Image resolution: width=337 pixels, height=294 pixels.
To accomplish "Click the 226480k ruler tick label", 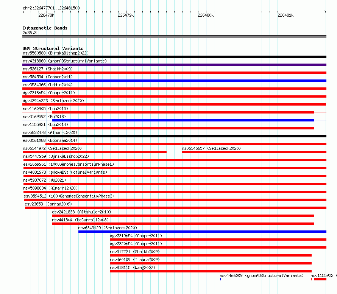I will point(206,15).
